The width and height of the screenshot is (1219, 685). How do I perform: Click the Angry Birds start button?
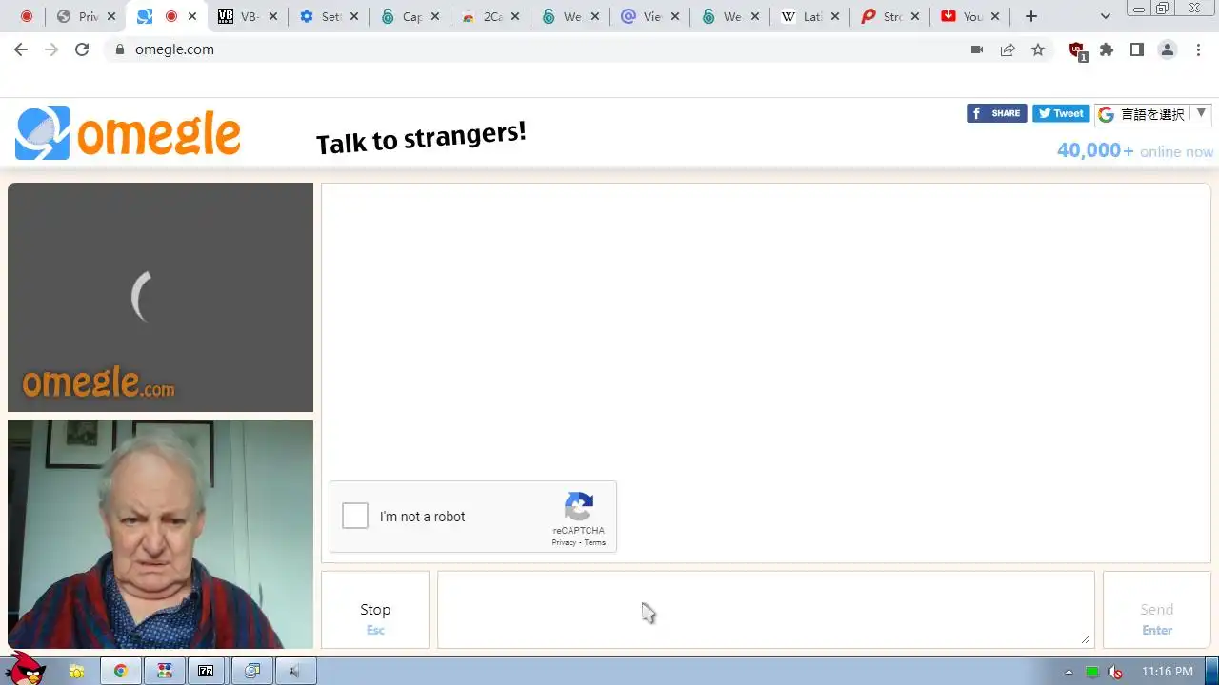click(x=24, y=669)
